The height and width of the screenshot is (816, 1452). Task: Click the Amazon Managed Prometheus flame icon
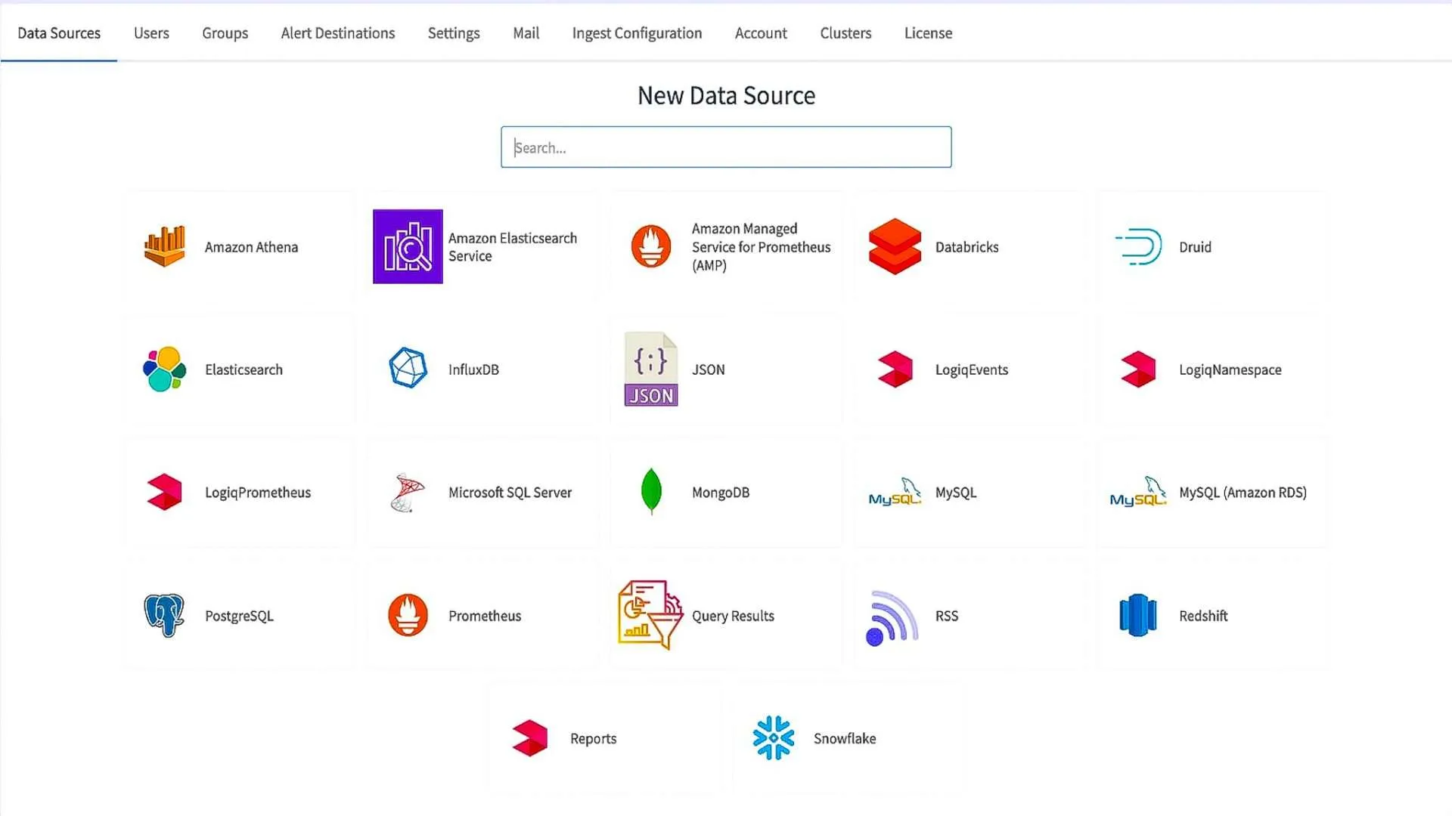pyautogui.click(x=651, y=246)
